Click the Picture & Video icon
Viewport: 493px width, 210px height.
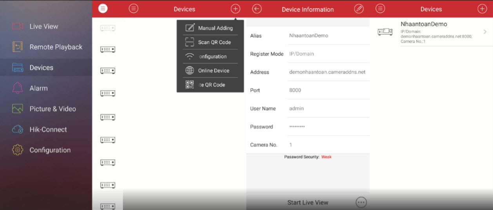(18, 109)
